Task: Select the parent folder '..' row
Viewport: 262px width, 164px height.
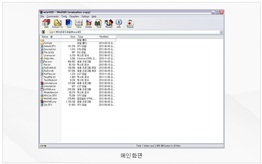Action: 78,40
